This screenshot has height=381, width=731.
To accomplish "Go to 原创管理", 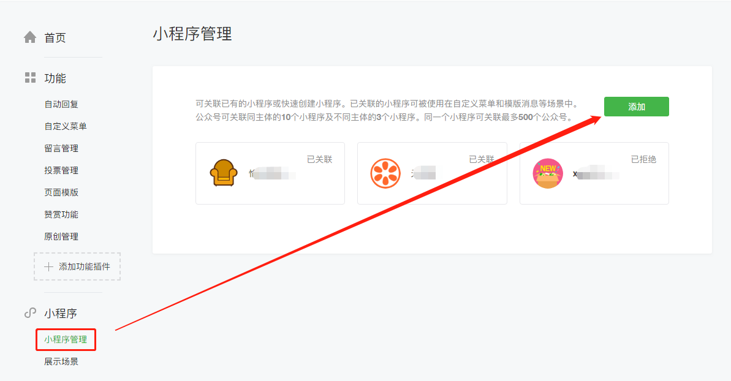I will [61, 236].
